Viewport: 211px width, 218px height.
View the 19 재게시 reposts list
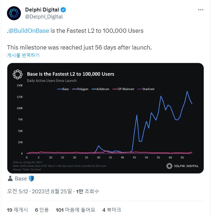17,210
